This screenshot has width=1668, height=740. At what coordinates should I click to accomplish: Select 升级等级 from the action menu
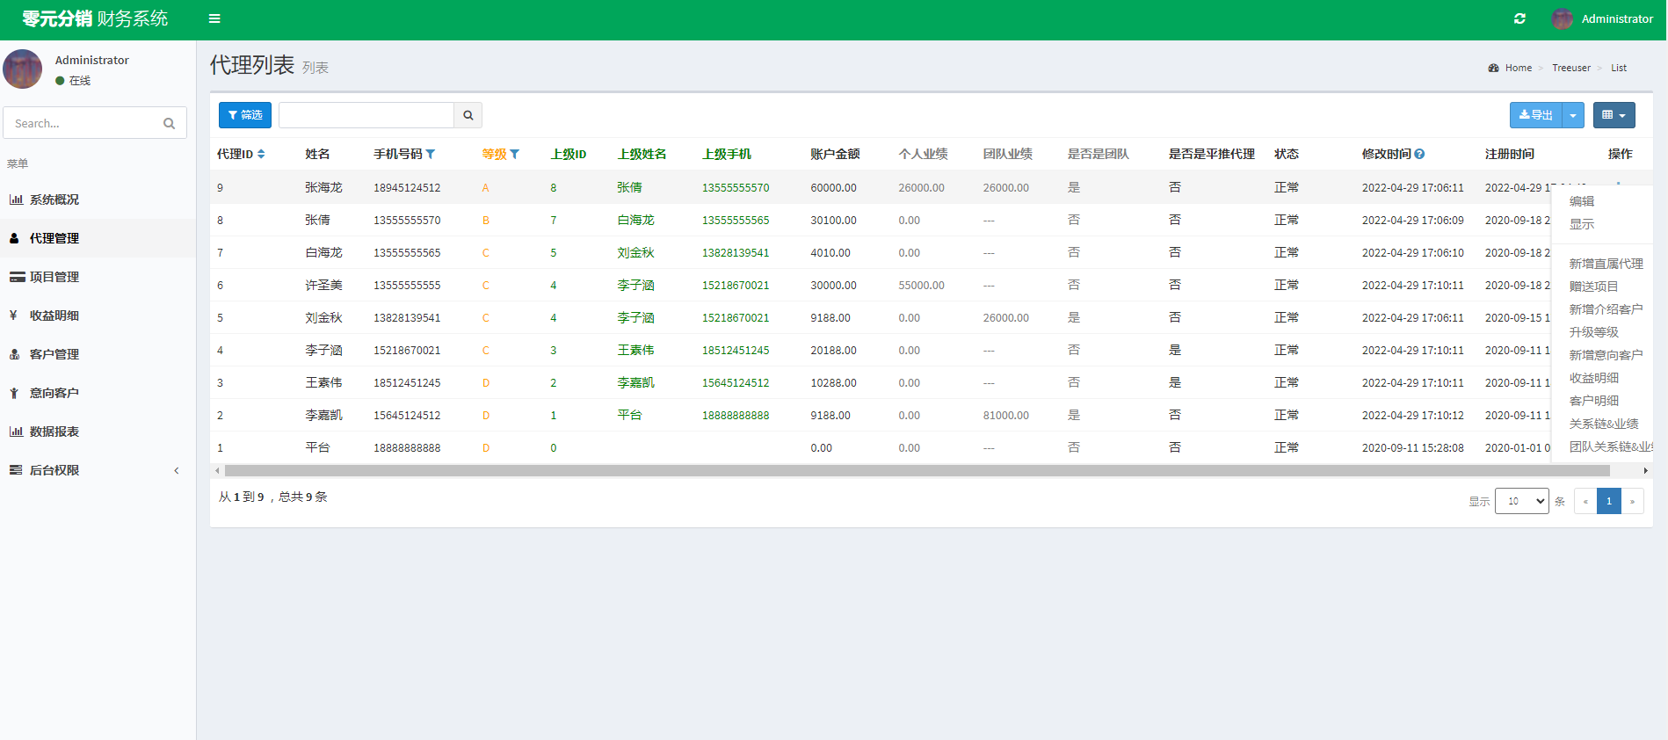point(1593,332)
